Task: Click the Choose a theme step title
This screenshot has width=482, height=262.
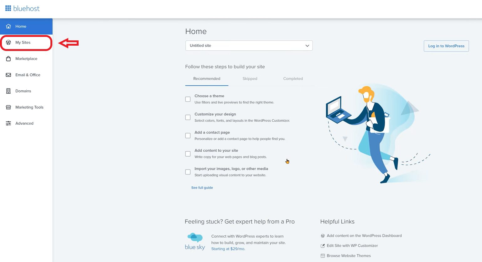Action: point(209,96)
